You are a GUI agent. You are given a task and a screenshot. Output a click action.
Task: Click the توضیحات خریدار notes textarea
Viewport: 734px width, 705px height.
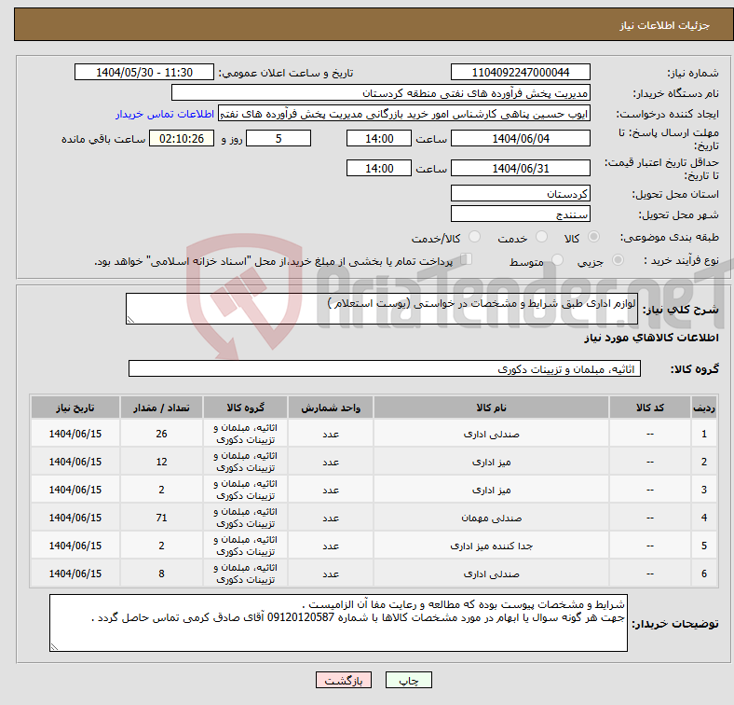click(x=338, y=623)
